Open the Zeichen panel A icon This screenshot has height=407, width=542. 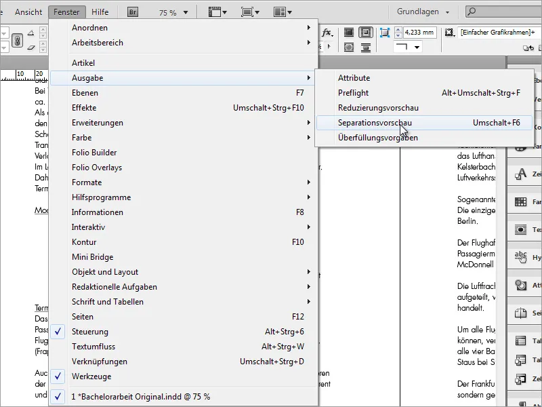[x=520, y=174]
